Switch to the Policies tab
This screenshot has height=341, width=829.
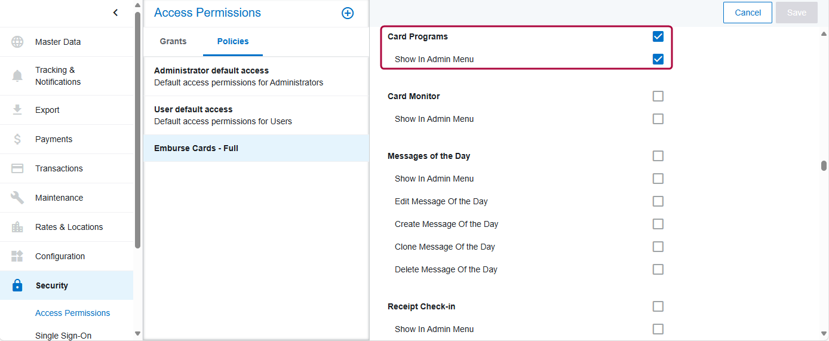[x=233, y=41]
